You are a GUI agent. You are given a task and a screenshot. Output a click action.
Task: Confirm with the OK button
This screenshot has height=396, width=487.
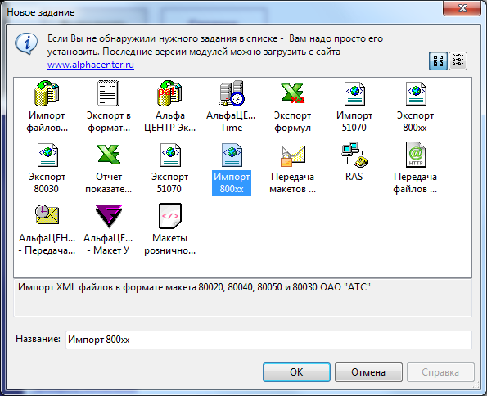pos(296,372)
